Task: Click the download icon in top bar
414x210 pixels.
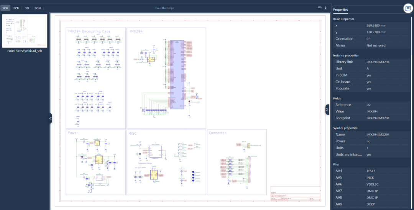Action: (x=325, y=8)
